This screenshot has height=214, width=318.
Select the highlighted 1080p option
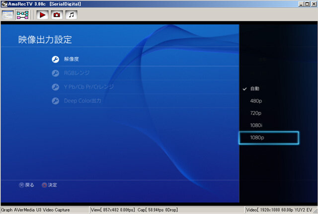(x=269, y=138)
